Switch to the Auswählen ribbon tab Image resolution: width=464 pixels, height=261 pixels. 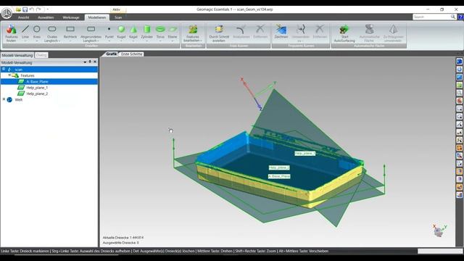click(x=46, y=17)
